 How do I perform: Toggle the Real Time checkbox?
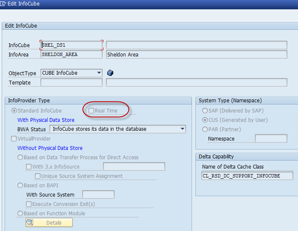pyautogui.click(x=91, y=111)
